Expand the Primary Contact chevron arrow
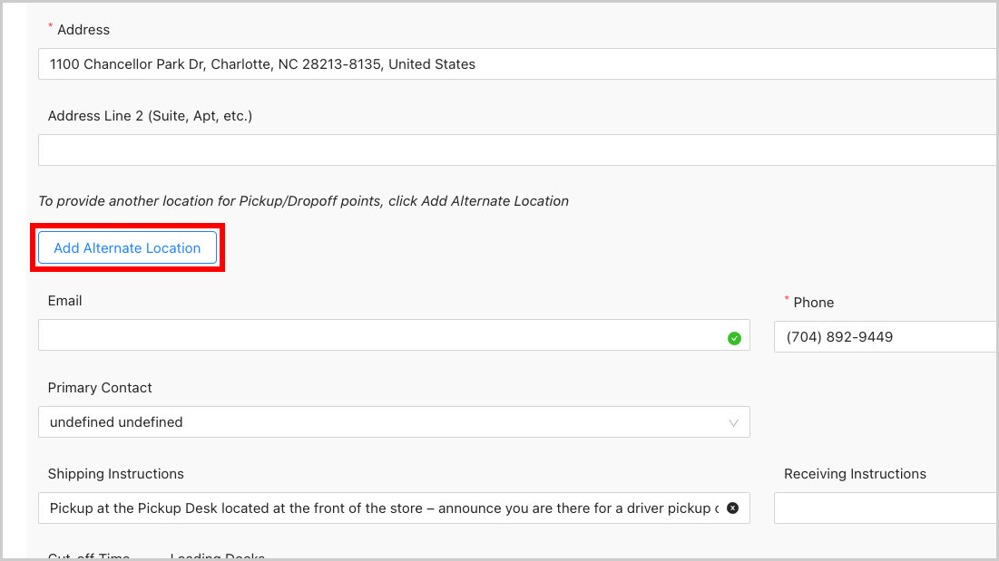This screenshot has height=561, width=999. tap(734, 422)
